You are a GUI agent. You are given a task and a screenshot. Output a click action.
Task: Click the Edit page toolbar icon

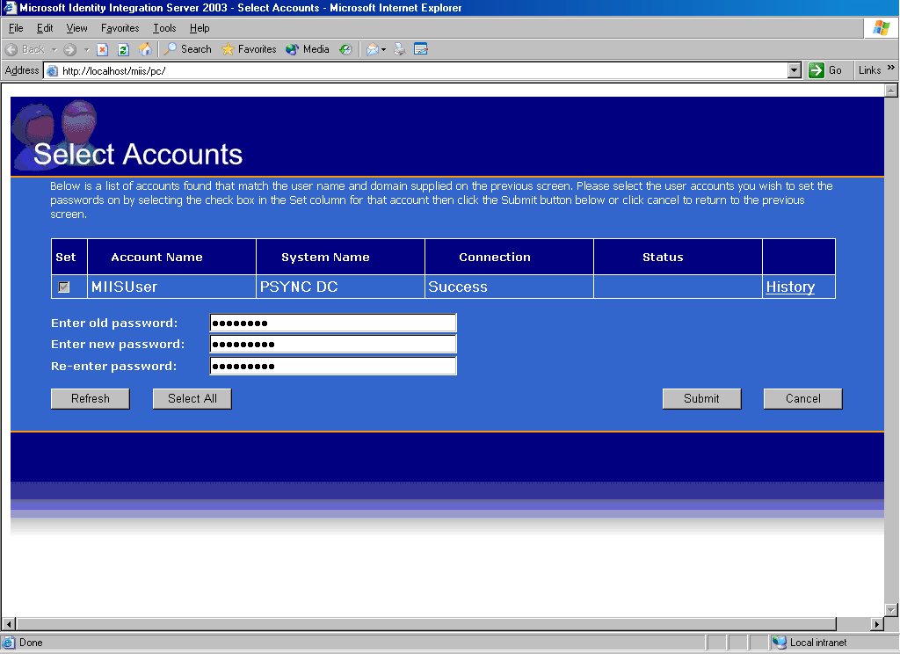421,49
